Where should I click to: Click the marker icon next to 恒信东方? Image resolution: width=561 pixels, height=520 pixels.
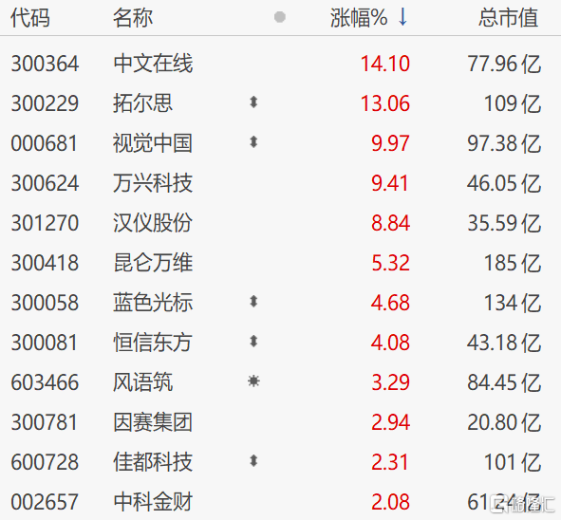point(253,342)
